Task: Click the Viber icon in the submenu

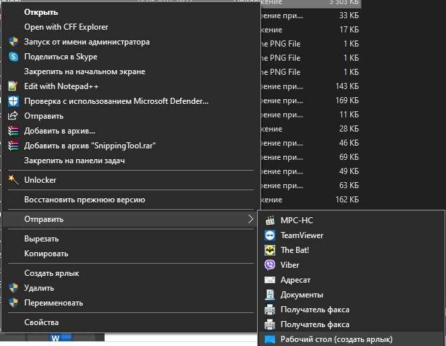Action: point(270,265)
